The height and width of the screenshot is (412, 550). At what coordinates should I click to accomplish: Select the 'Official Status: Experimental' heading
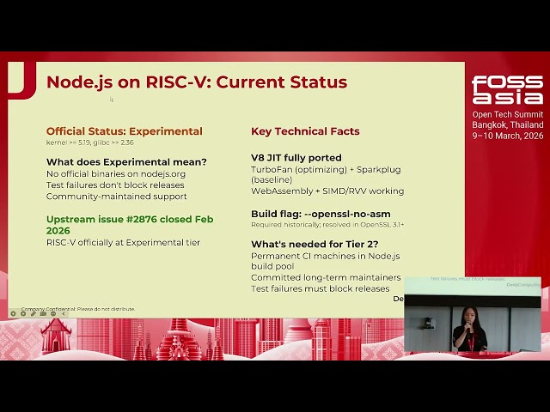(x=124, y=131)
